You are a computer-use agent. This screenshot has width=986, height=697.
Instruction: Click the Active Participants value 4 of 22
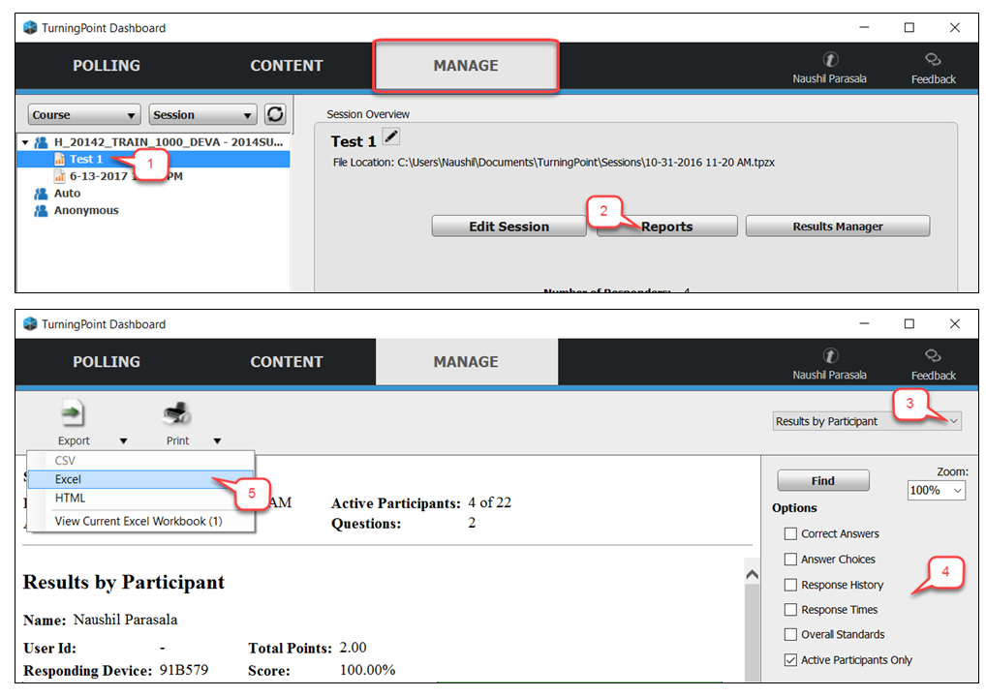pos(489,502)
